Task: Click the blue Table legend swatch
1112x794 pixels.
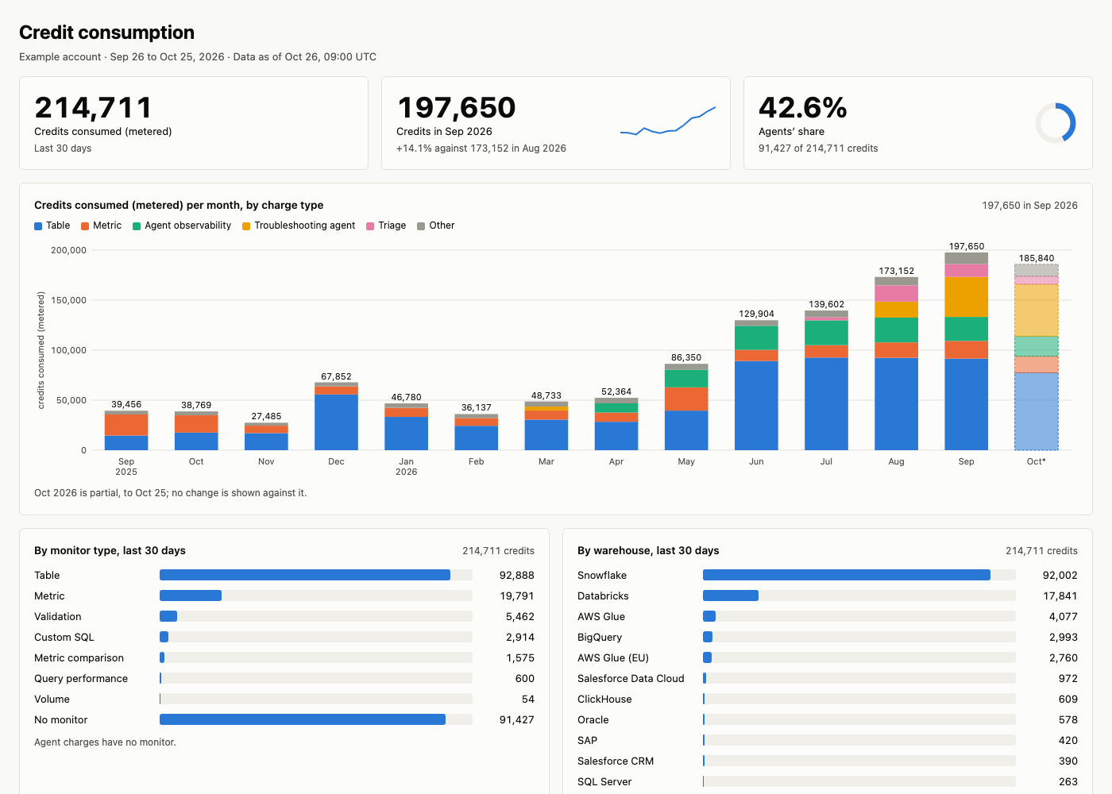Action: pos(38,226)
